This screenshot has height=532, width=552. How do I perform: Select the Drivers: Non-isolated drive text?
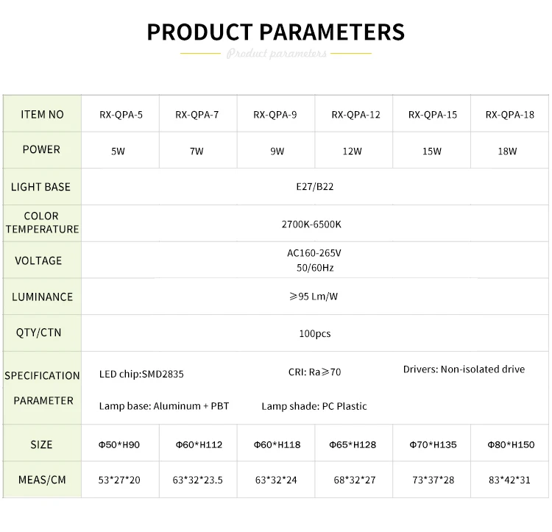pyautogui.click(x=464, y=369)
